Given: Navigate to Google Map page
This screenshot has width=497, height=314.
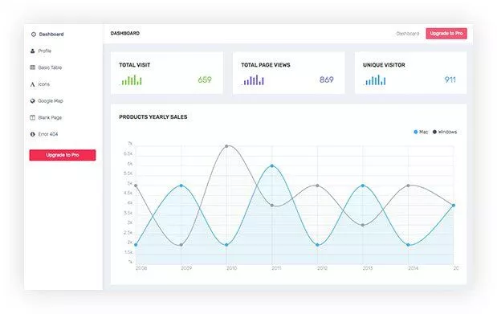Looking at the screenshot, I should [51, 101].
